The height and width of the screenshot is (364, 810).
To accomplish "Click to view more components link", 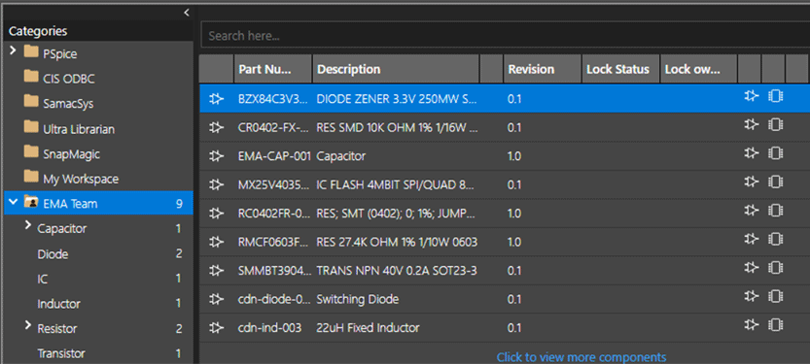I will 581,357.
